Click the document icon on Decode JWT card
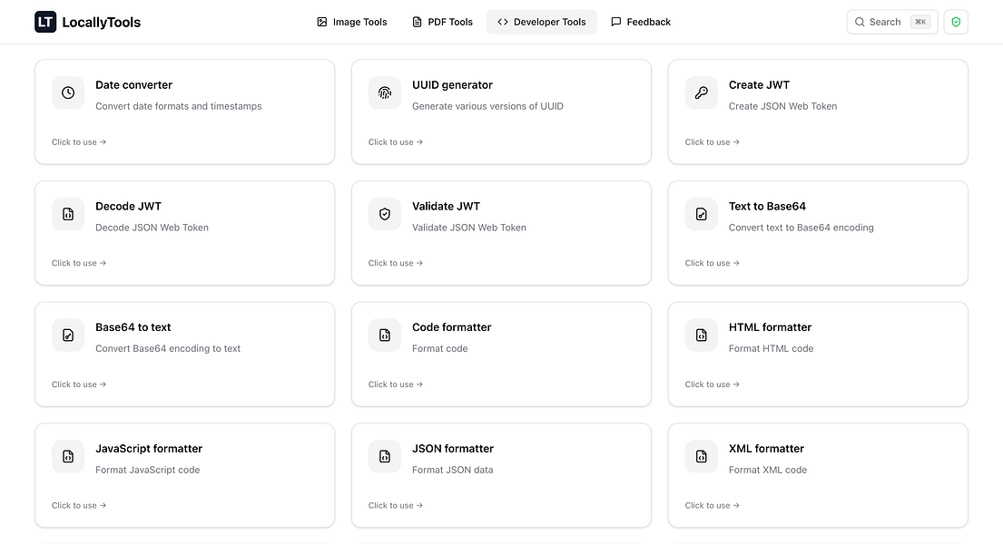Screen dimensions: 1003x544 coord(68,214)
